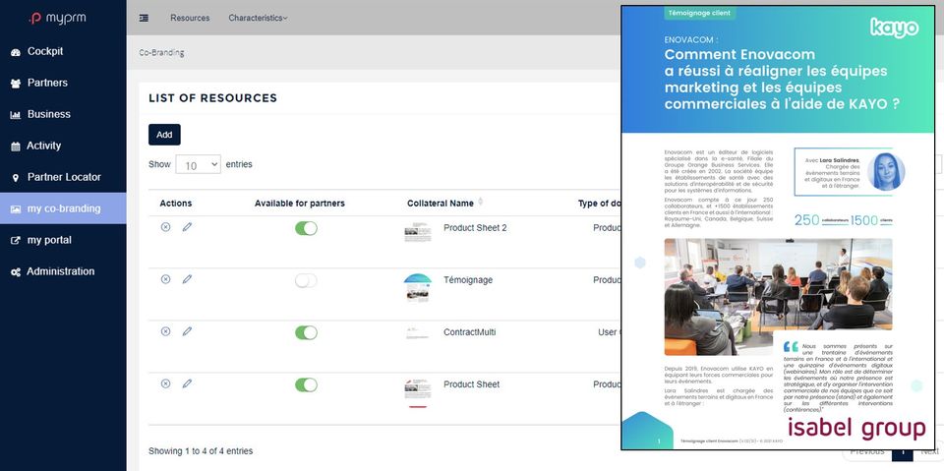Image resolution: width=944 pixels, height=471 pixels.
Task: Click the Available for partners column header
Action: pyautogui.click(x=300, y=203)
